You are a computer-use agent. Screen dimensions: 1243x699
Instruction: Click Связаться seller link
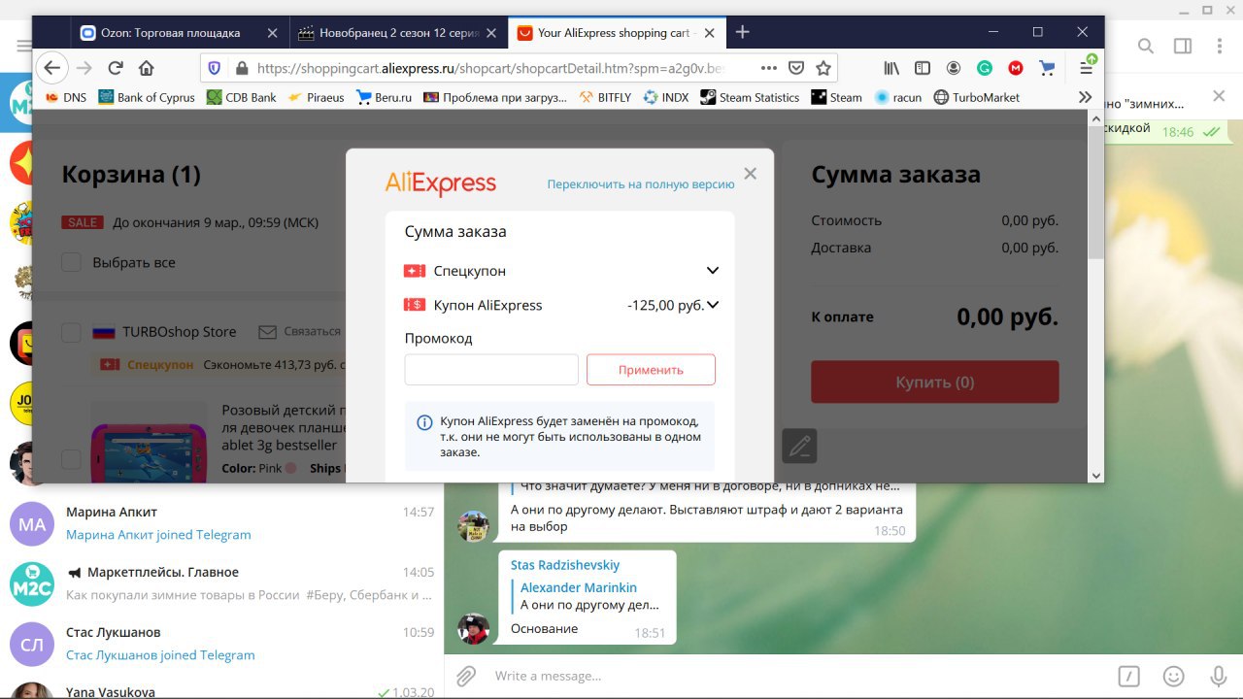[312, 332]
